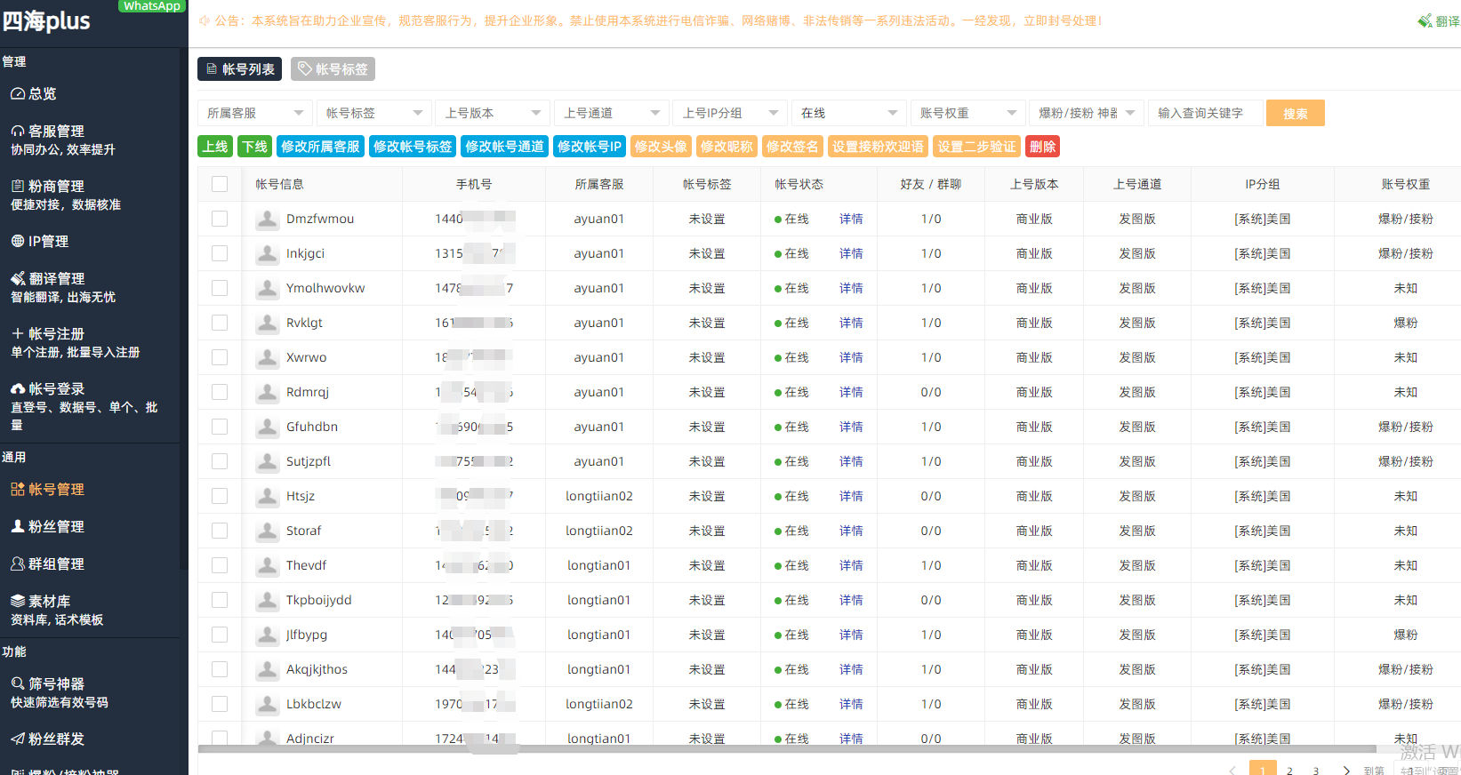Check the box for account Sutjzpfl
Screen dimensions: 1461x775
(x=220, y=461)
